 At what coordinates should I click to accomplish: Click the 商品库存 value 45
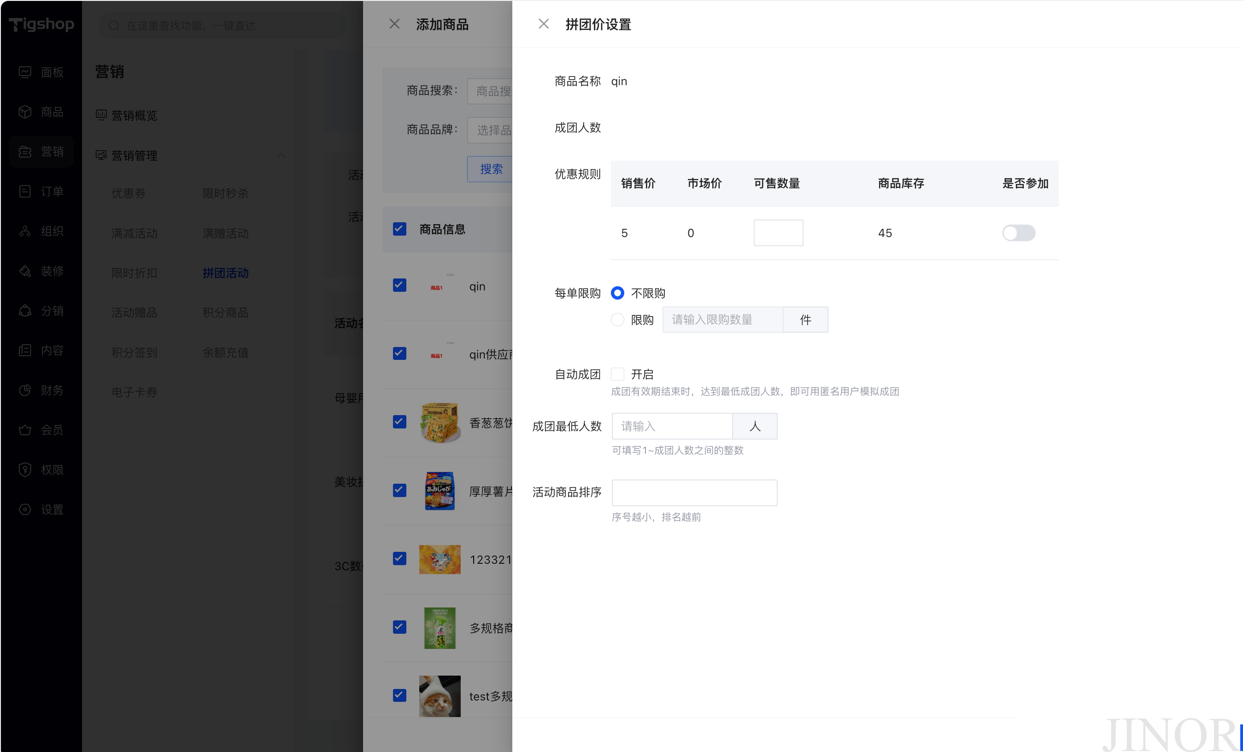coord(885,233)
